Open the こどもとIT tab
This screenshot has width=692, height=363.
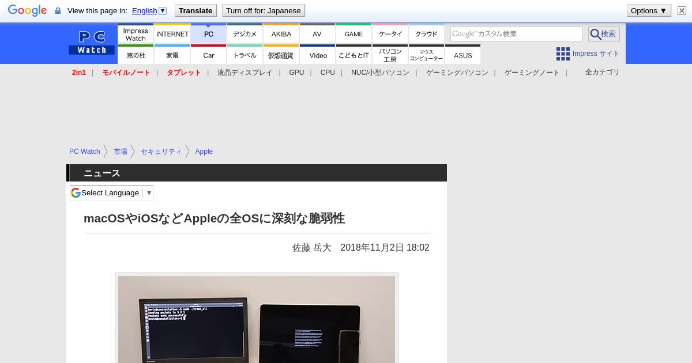pos(353,55)
